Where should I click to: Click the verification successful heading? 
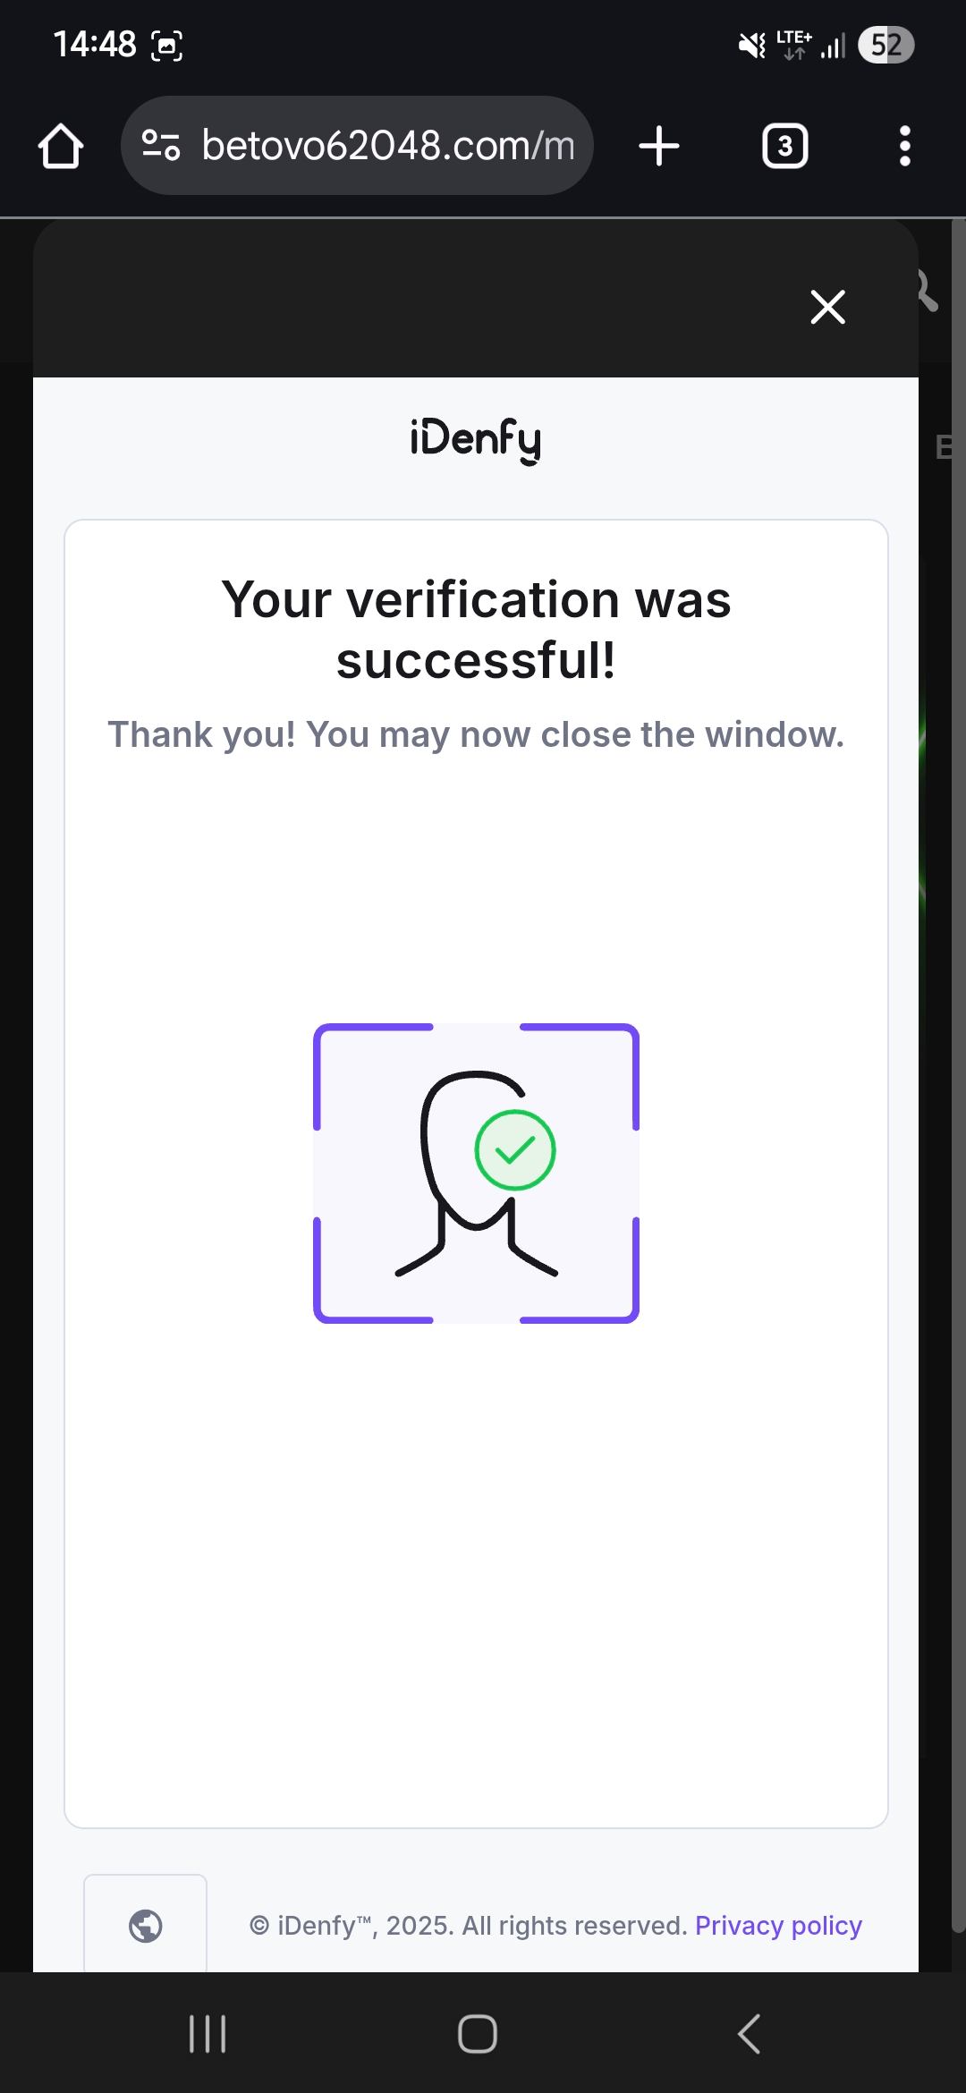pyautogui.click(x=476, y=630)
